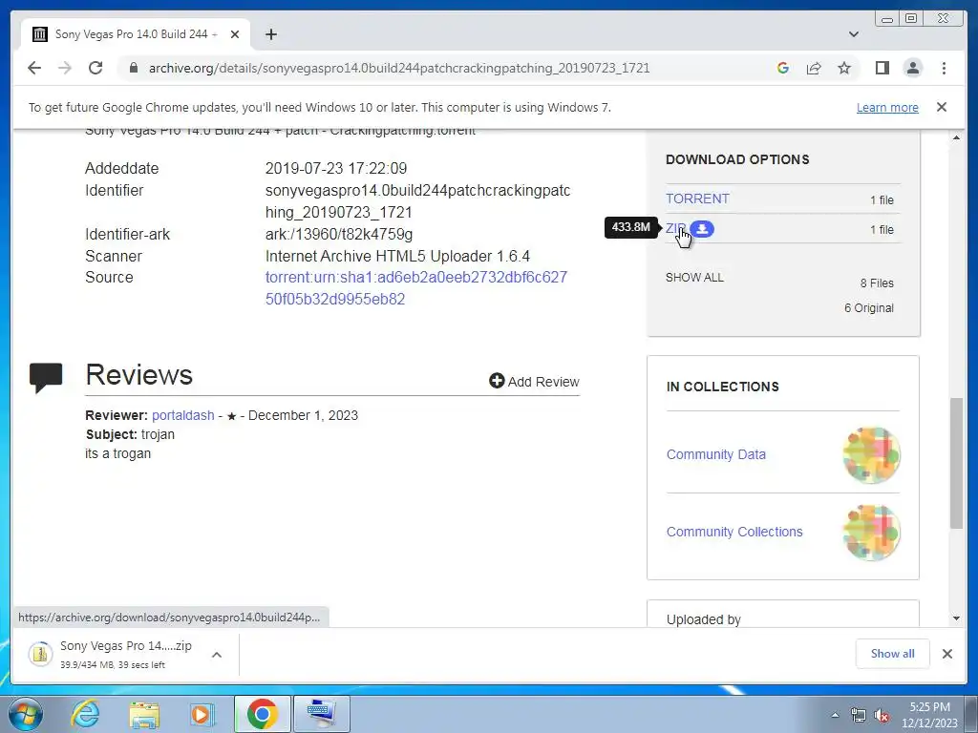Reload the archive.org page
Viewport: 978px width, 733px height.
(96, 68)
